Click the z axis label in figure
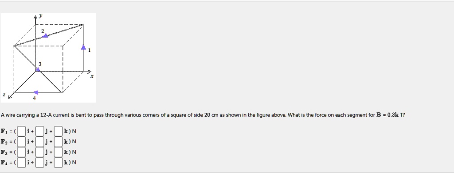The image size is (454, 175). pyautogui.click(x=4, y=95)
